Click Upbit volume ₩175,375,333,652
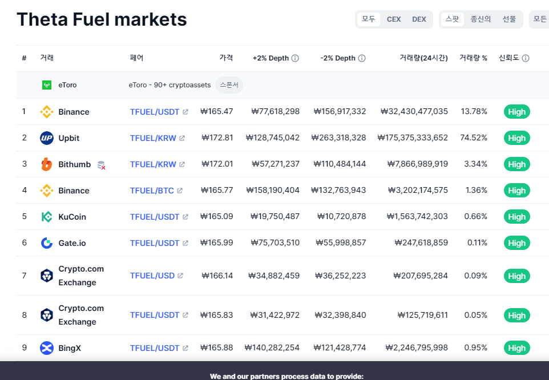Screen dimensions: 549x380 413,138
